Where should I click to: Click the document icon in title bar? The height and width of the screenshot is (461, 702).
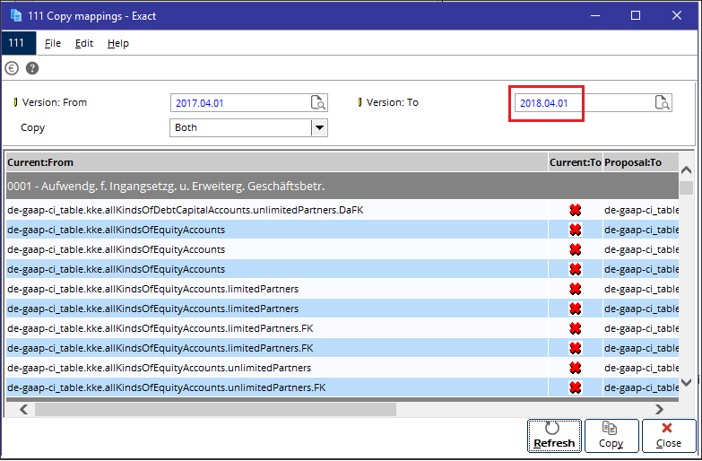click(x=15, y=15)
